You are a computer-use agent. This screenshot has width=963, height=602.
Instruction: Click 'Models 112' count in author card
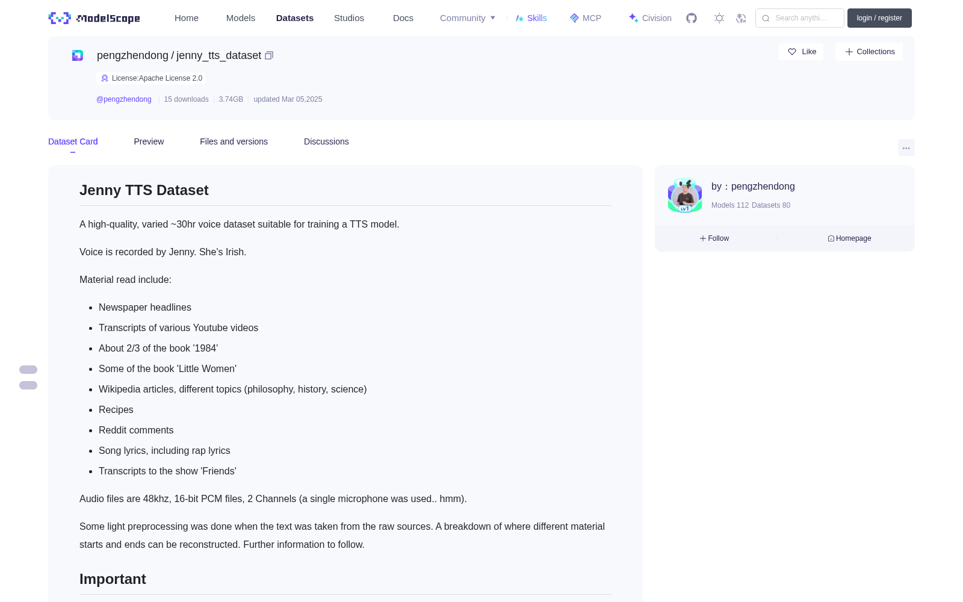730,205
